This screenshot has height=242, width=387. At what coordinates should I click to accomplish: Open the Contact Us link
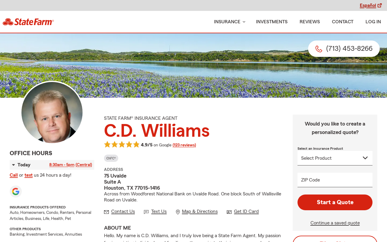pos(123,211)
